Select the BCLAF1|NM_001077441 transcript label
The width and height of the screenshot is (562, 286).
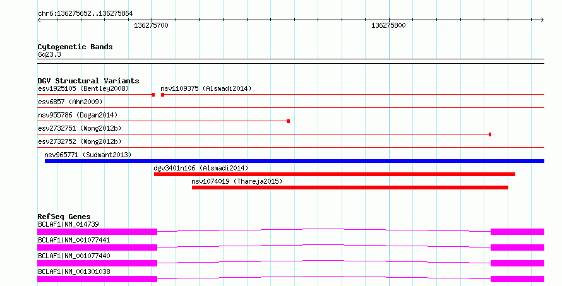[x=74, y=240]
